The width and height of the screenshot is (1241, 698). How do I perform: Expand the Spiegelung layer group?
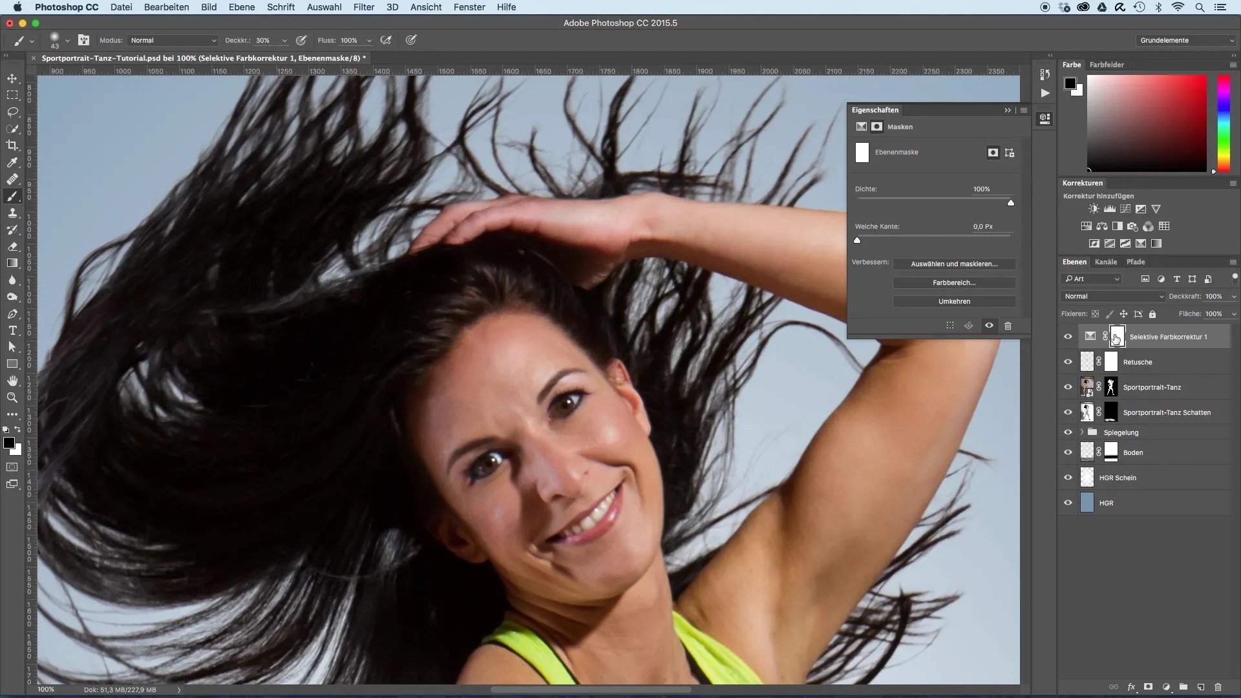click(x=1082, y=432)
